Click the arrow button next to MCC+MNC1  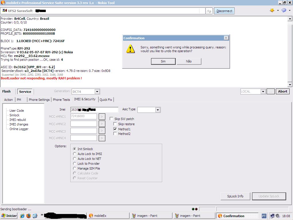click(102, 117)
